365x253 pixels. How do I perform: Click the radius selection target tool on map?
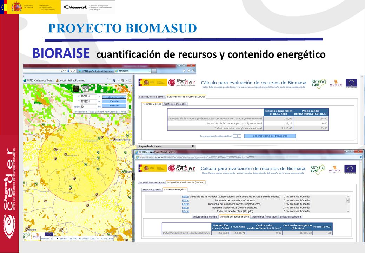[x=76, y=89]
